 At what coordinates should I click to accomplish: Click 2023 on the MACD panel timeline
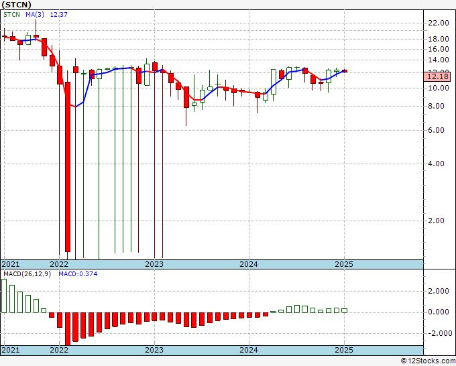coord(154,350)
